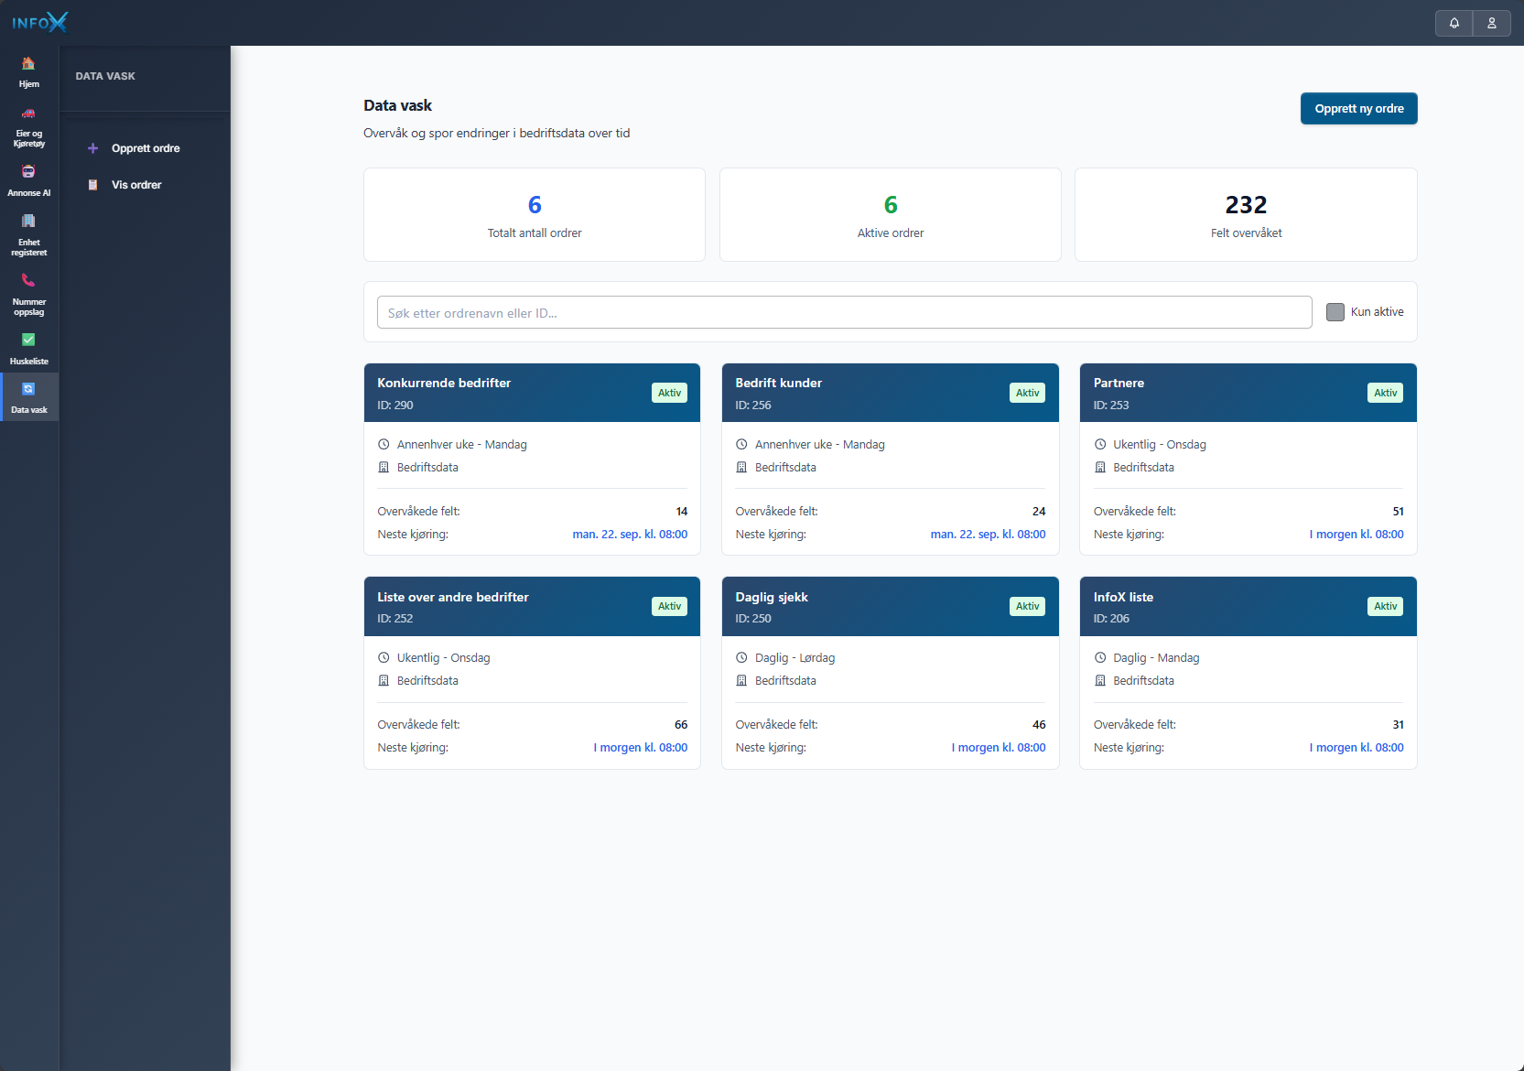Screen dimensions: 1524x1071
Task: Open notifications bell icon
Action: (x=1454, y=23)
